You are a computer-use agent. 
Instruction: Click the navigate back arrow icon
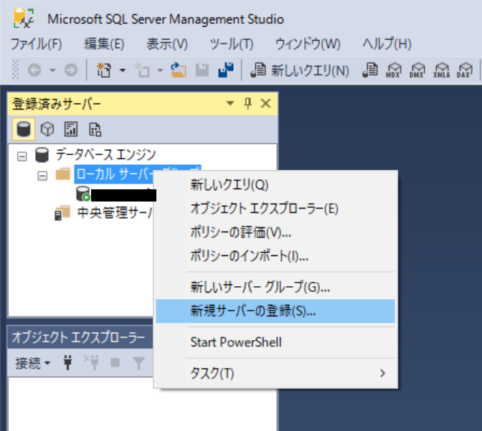pos(34,70)
